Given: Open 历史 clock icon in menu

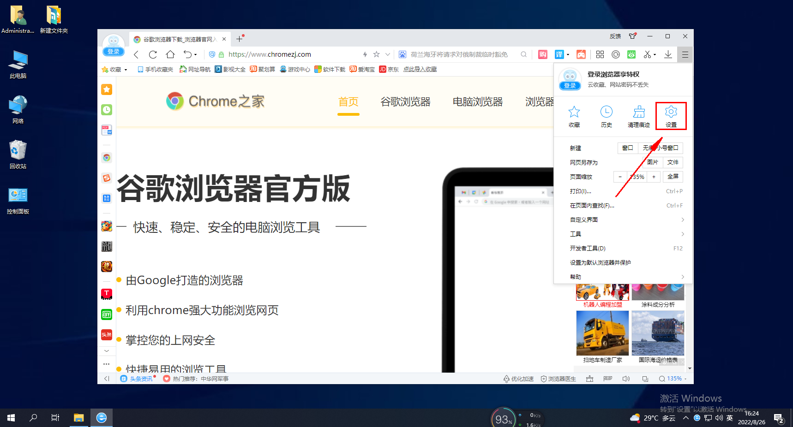Looking at the screenshot, I should tap(607, 116).
